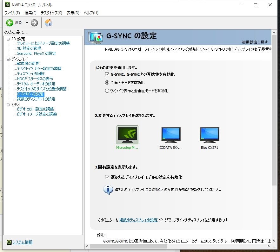Open 複数のディスプレイの設定 hyperlink in panel

138,220
